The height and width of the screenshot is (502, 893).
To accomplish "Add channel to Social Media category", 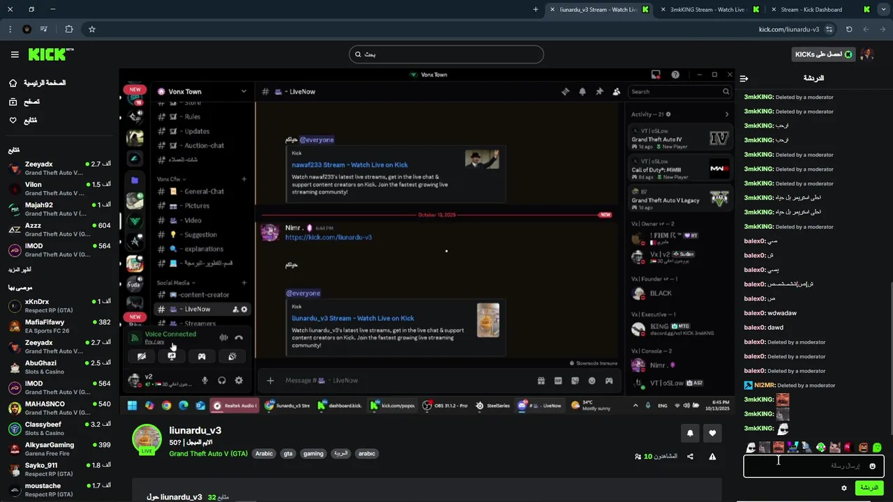I will coord(243,283).
